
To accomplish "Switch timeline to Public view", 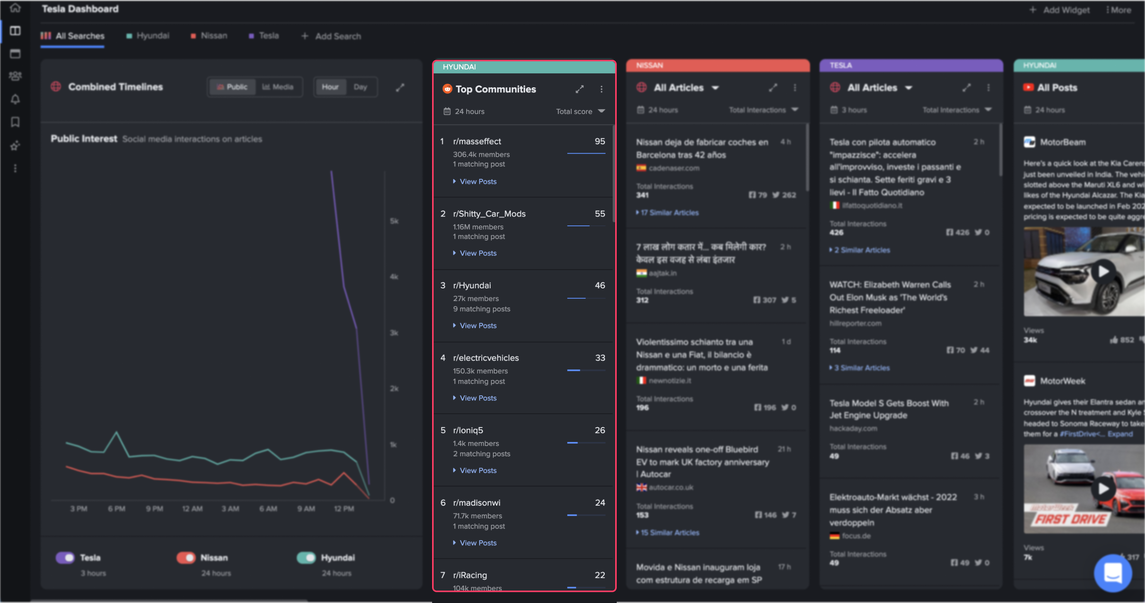I will point(232,87).
